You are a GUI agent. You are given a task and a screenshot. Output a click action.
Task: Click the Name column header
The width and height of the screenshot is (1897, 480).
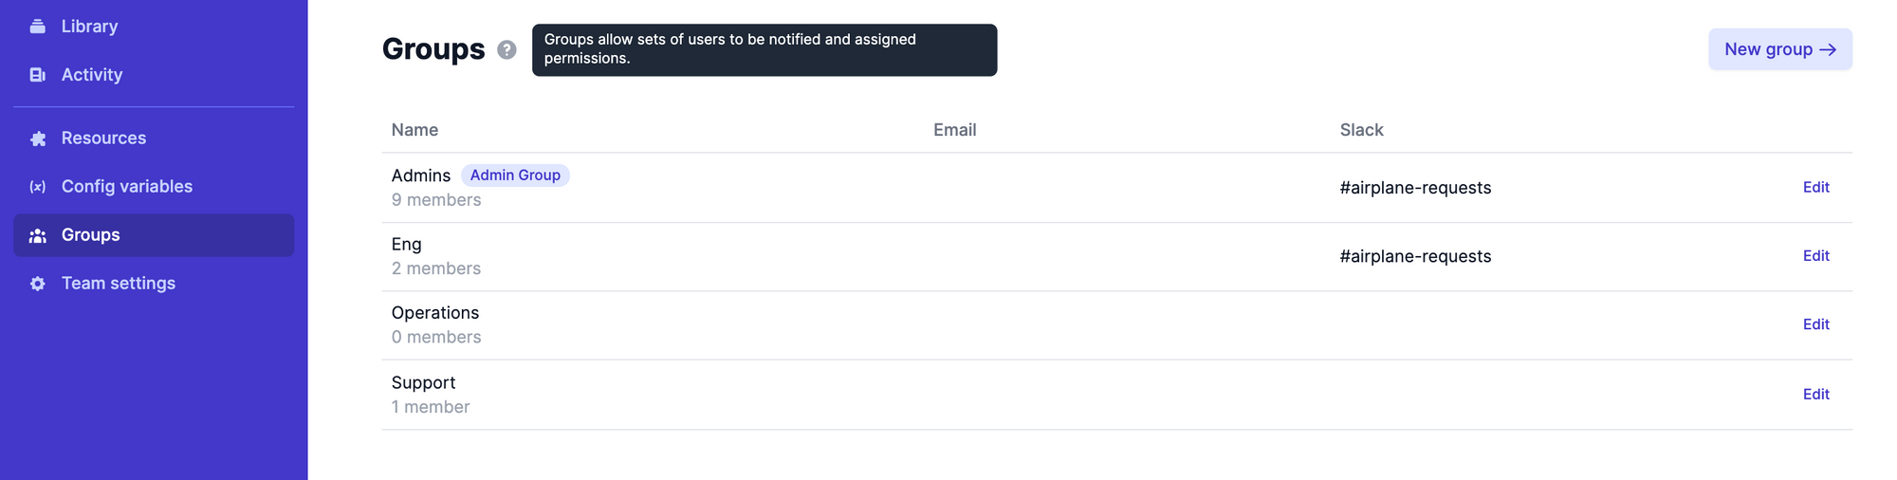414,130
